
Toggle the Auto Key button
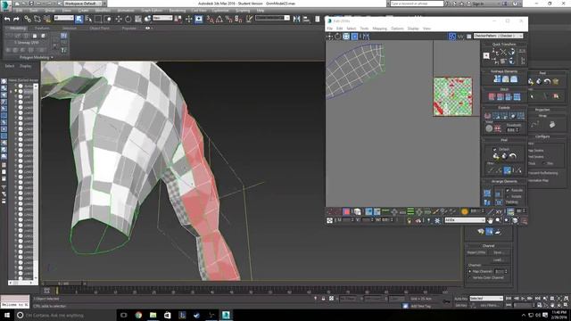click(x=460, y=299)
